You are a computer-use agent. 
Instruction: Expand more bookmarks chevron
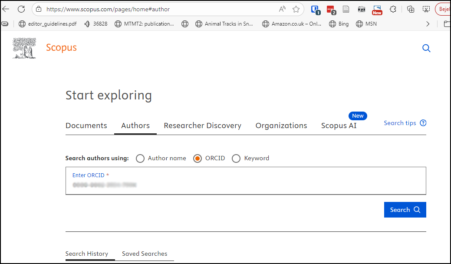coord(428,24)
